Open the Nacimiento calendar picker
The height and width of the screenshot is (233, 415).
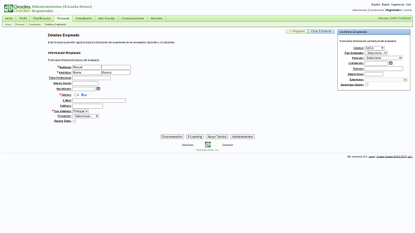pyautogui.click(x=98, y=89)
